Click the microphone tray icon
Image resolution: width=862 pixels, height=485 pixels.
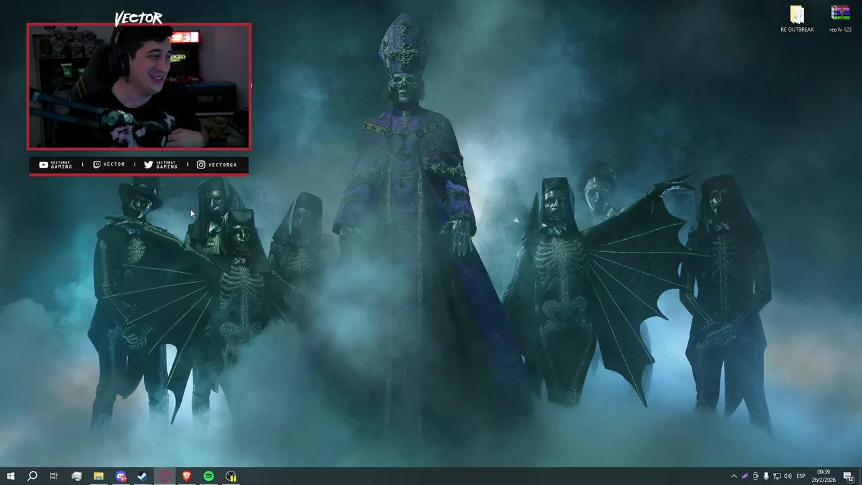point(766,476)
